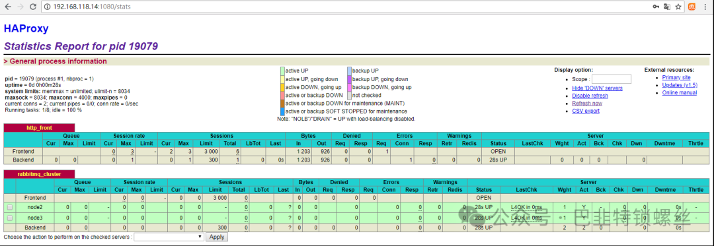Click the Disable refresh link
Image resolution: width=714 pixels, height=246 pixels.
pyautogui.click(x=590, y=96)
